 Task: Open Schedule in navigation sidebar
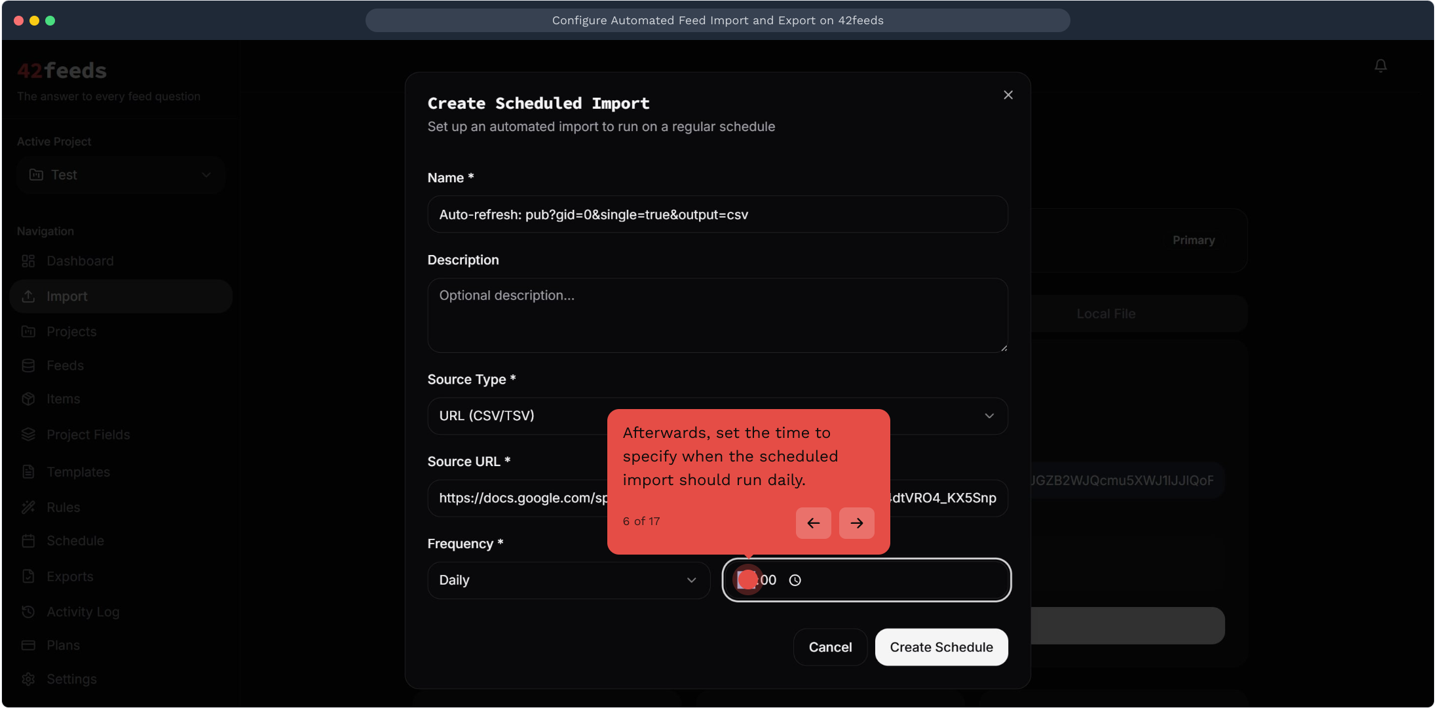point(75,541)
